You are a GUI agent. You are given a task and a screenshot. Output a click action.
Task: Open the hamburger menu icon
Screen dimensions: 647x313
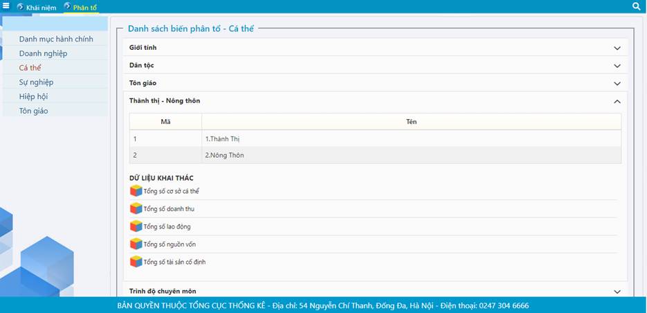[x=6, y=6]
